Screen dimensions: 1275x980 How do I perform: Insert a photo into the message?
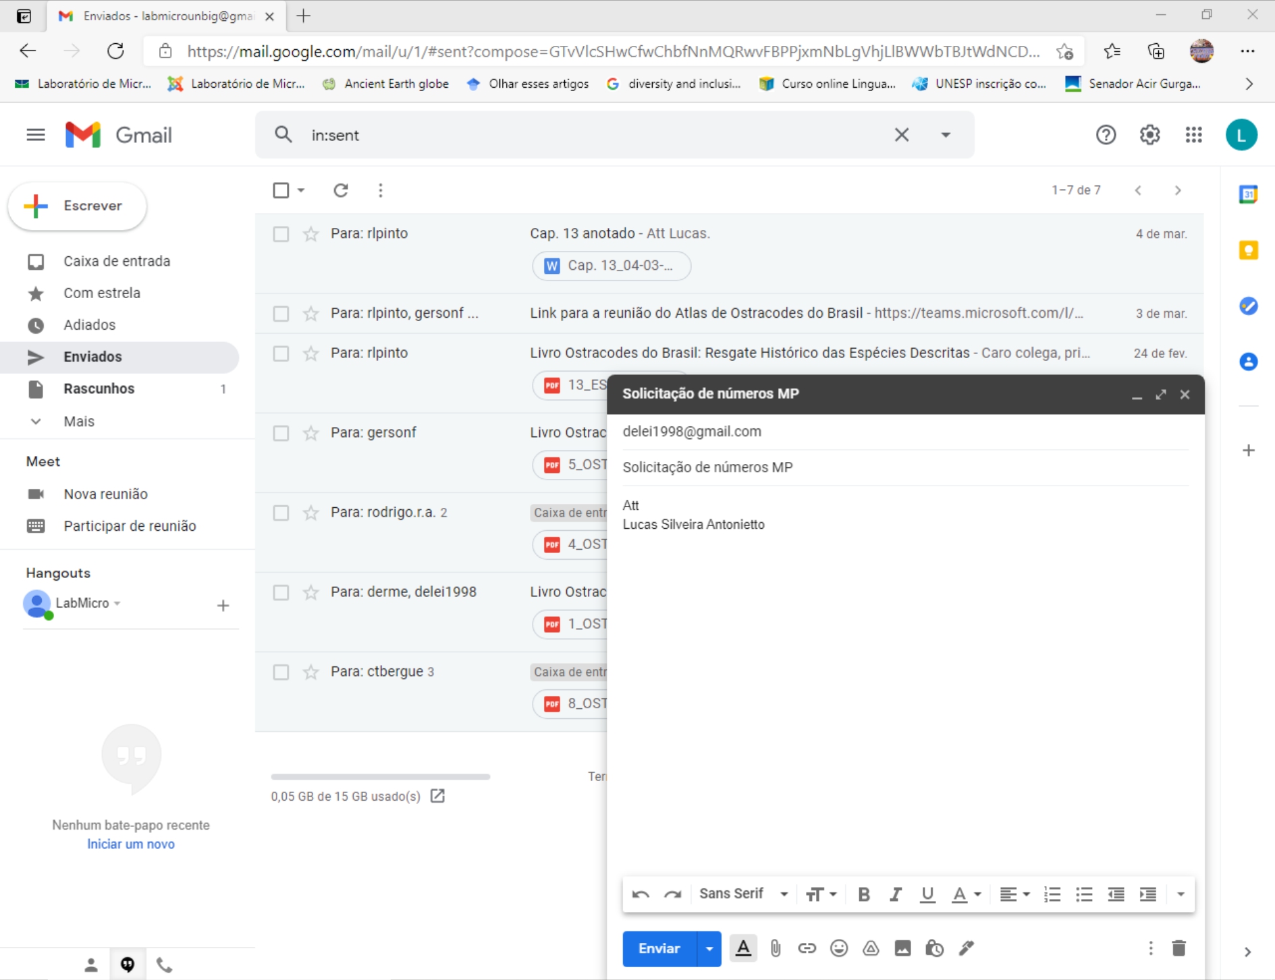tap(902, 948)
